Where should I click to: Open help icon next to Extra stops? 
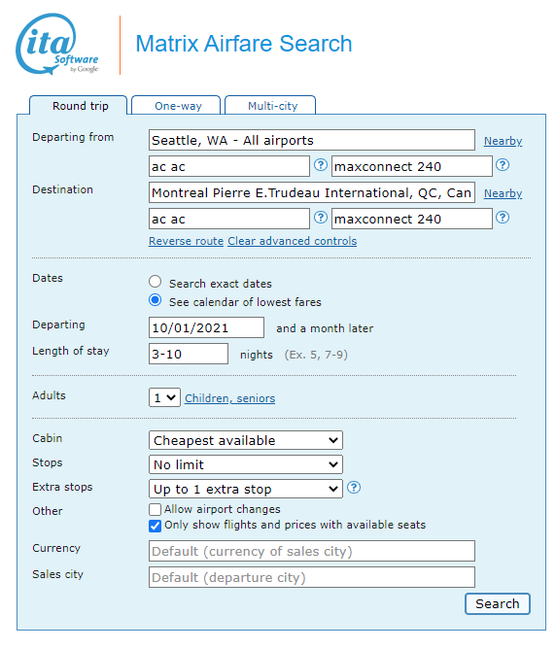354,488
